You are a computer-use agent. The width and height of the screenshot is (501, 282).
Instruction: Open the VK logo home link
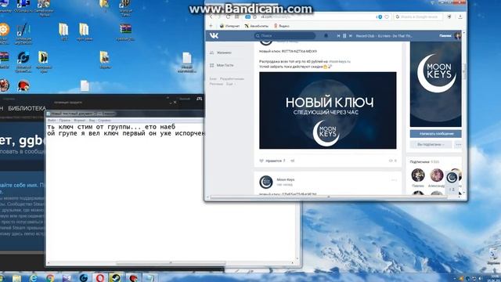(x=214, y=36)
